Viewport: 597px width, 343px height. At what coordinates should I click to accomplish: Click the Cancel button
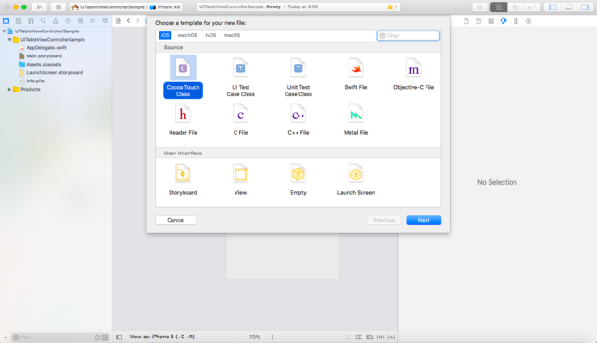click(x=175, y=220)
